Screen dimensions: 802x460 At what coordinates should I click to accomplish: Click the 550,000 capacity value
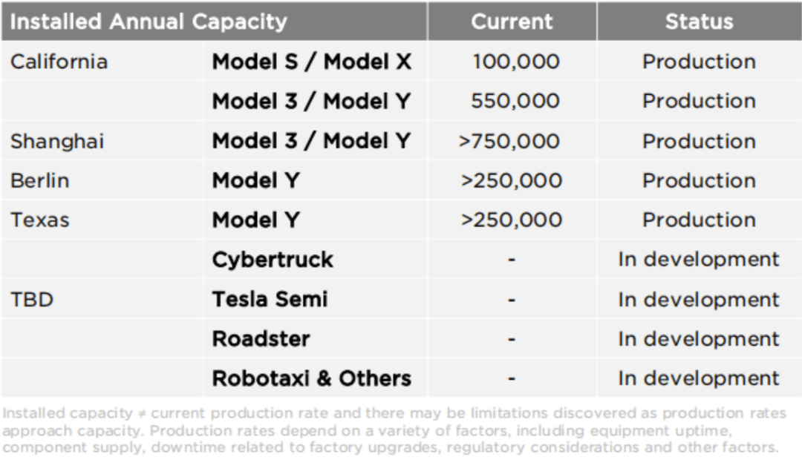515,101
